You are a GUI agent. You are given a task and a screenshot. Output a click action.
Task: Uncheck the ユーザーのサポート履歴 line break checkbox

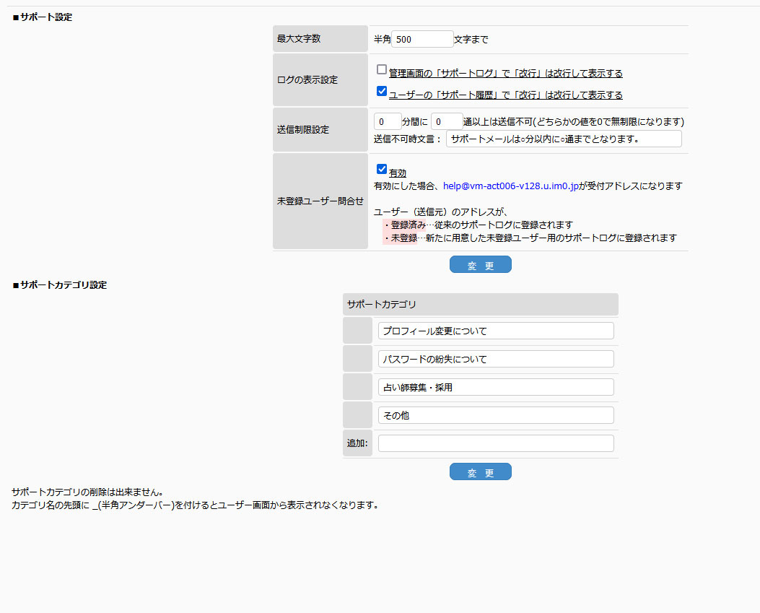click(382, 92)
